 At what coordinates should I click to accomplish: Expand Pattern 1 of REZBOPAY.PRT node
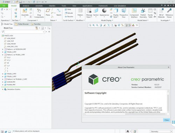point(3,49)
